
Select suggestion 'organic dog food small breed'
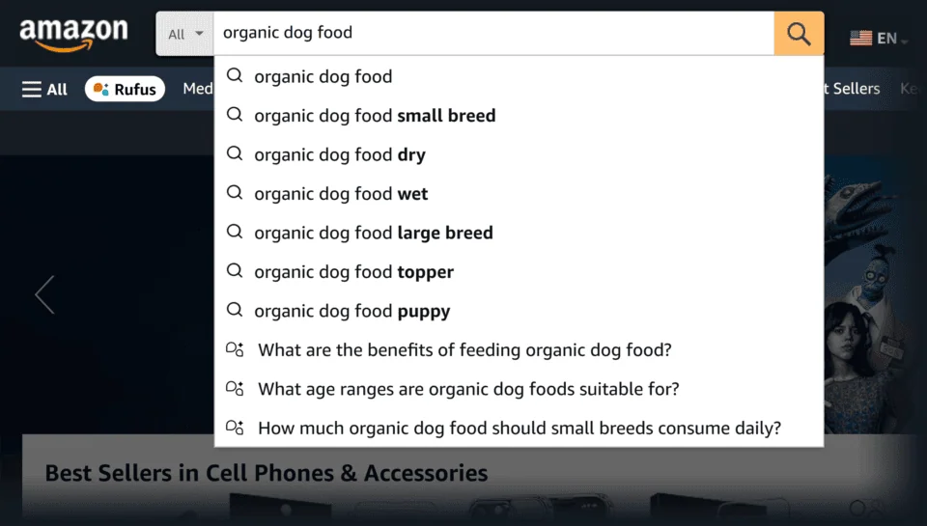(375, 116)
